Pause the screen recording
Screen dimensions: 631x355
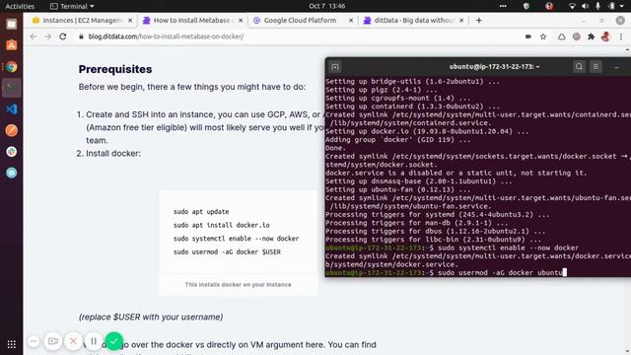(94, 341)
